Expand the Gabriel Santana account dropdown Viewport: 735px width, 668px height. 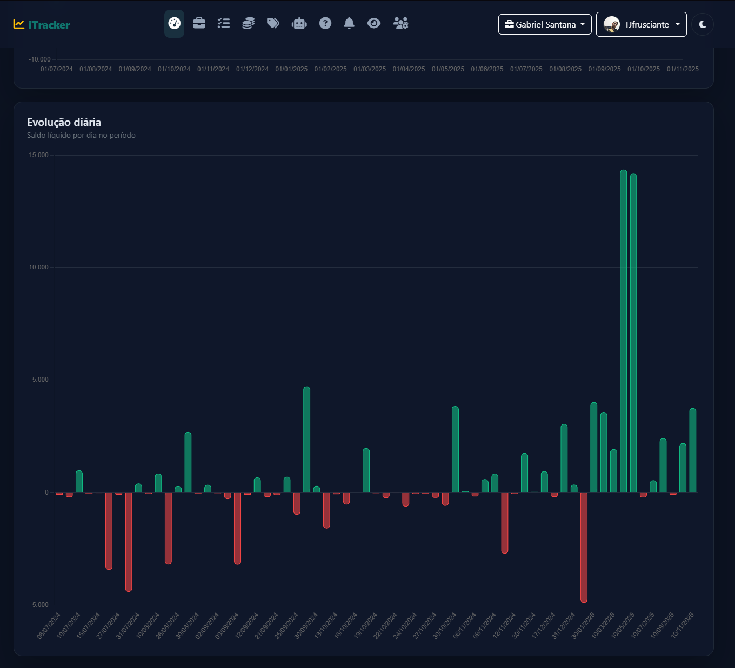tap(544, 24)
